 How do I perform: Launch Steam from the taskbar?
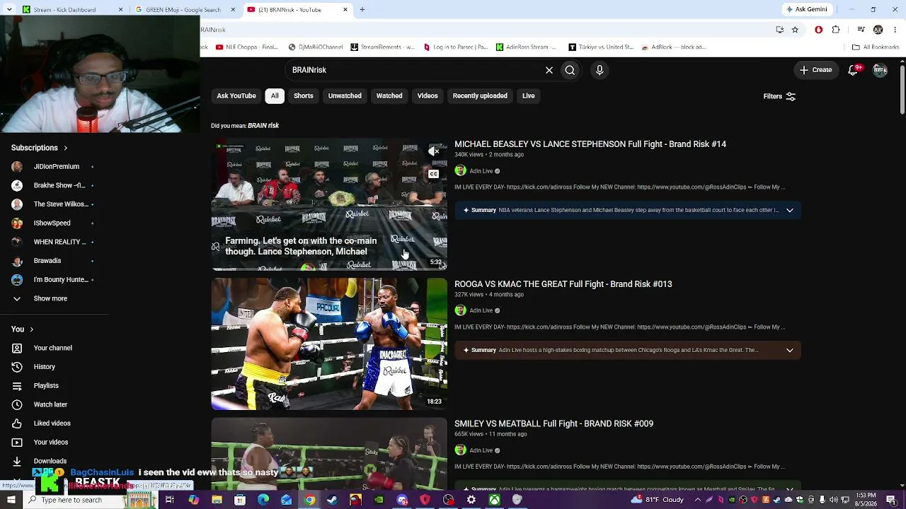(x=333, y=500)
